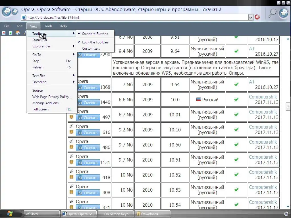The image size is (291, 218).
Task: Expand the Explorer Bar submenu
Action: (x=52, y=46)
